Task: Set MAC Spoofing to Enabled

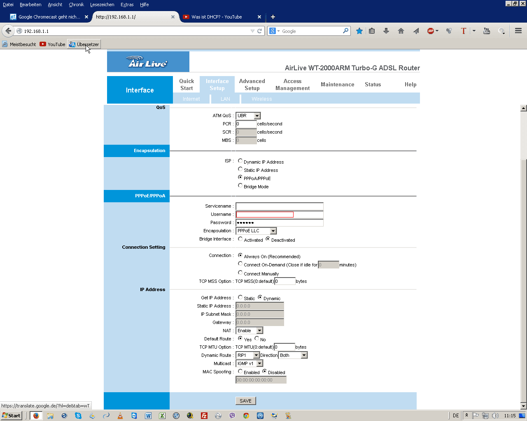Action: pos(240,372)
